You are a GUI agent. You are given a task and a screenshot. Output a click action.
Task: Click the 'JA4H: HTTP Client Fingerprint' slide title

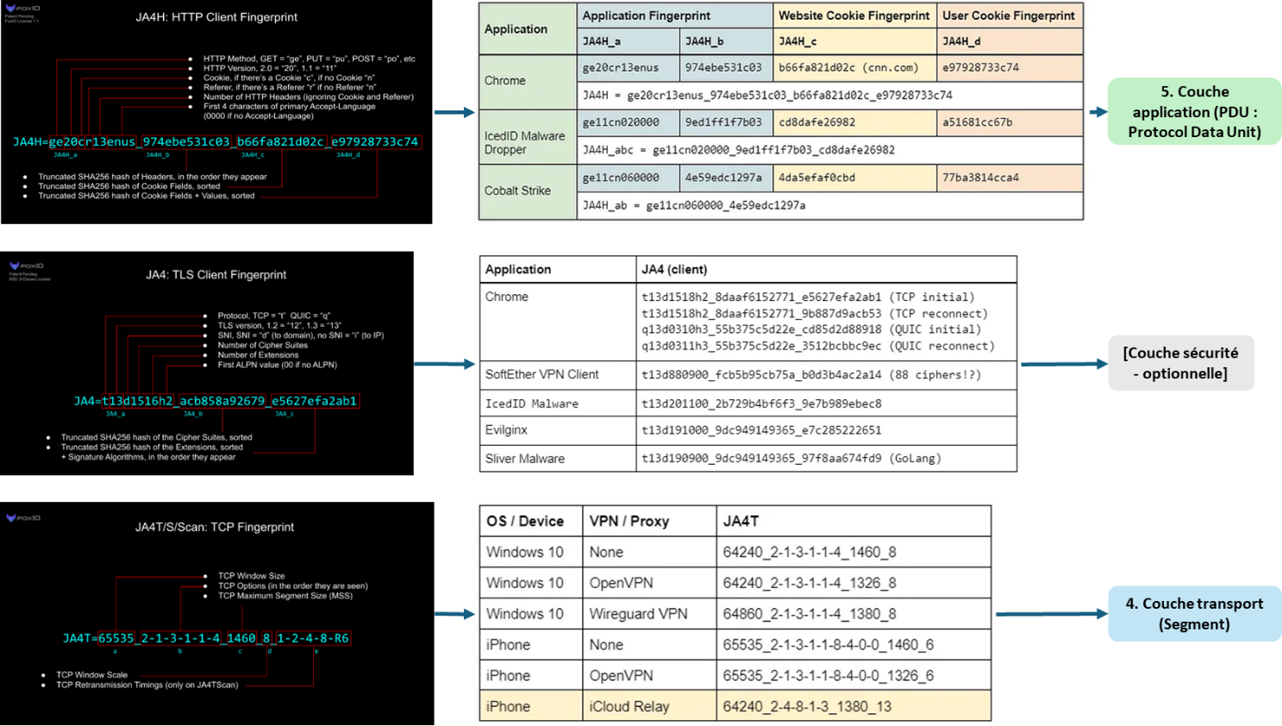point(216,17)
